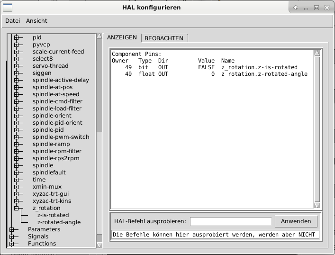Image resolution: width=335 pixels, height=255 pixels.
Task: Switch to the BEOBACHTEN tab
Action: tap(163, 38)
